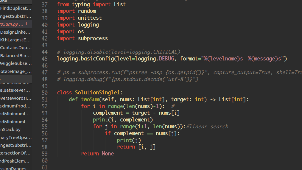Open KthLargestE... file in sidebar
This screenshot has height=170, width=302.
pos(15,40)
